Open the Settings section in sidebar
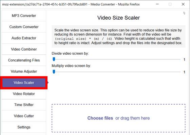 [24, 127]
